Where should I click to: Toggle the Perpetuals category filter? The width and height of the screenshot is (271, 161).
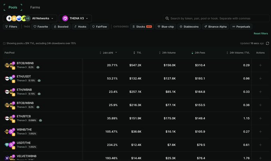click(241, 27)
